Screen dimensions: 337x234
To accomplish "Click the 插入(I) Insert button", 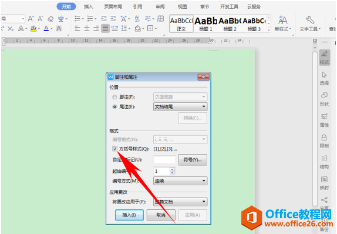I will point(129,215).
